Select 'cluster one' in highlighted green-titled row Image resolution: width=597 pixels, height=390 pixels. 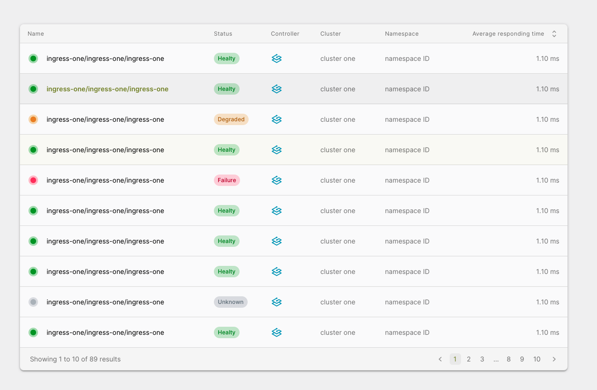pyautogui.click(x=338, y=89)
